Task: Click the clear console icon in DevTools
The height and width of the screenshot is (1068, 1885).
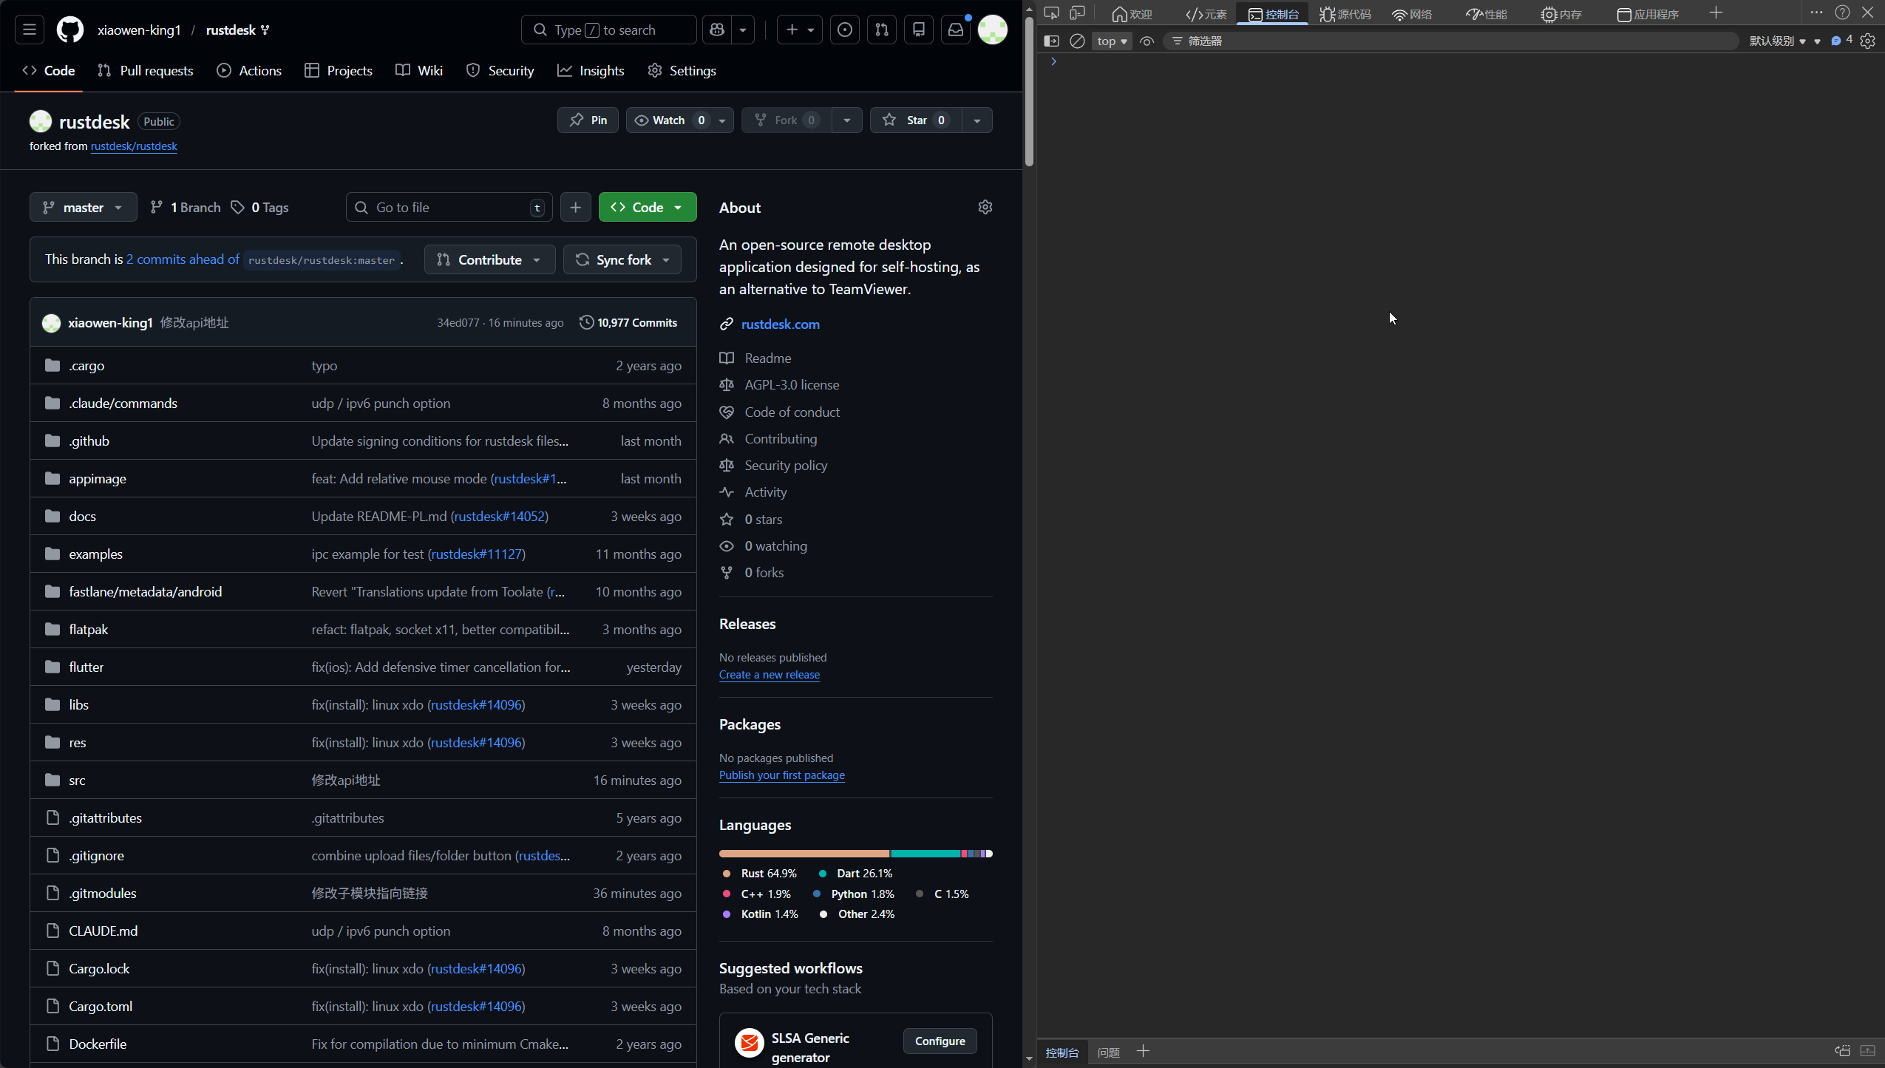Action: 1078,41
